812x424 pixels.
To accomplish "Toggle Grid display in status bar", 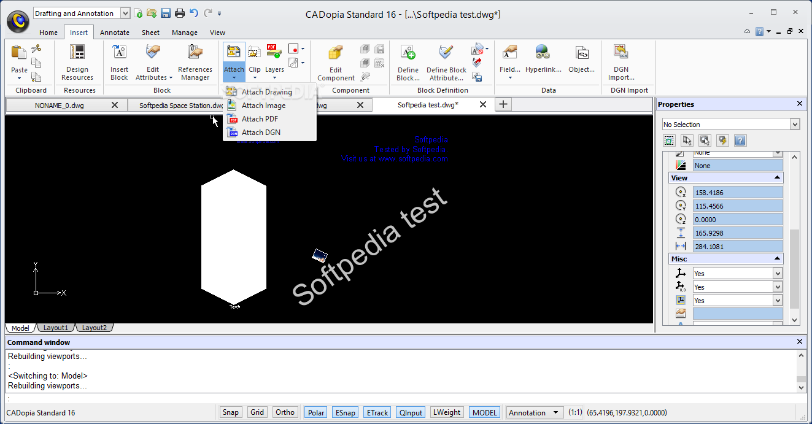I will point(257,412).
